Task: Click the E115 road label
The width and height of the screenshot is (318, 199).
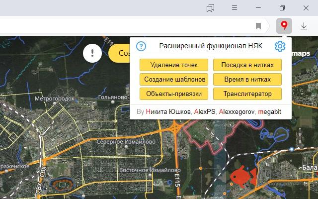Action: pyautogui.click(x=177, y=180)
